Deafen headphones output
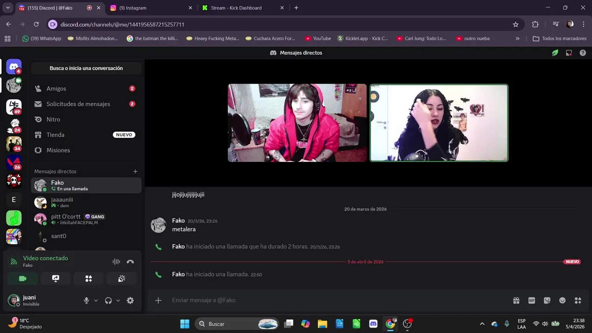 (108, 300)
